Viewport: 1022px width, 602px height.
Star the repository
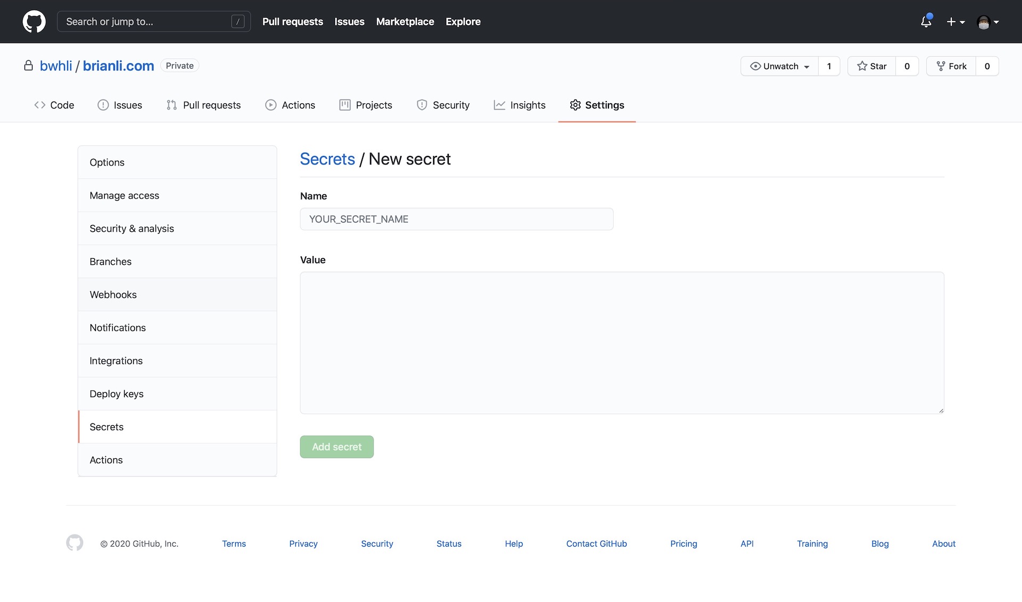[872, 66]
